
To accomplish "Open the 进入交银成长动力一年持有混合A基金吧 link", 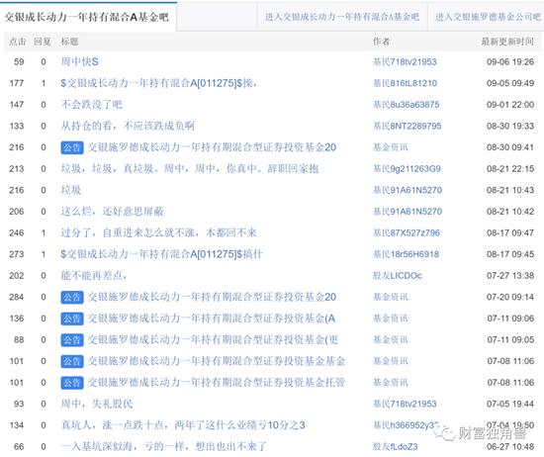I will coord(342,17).
